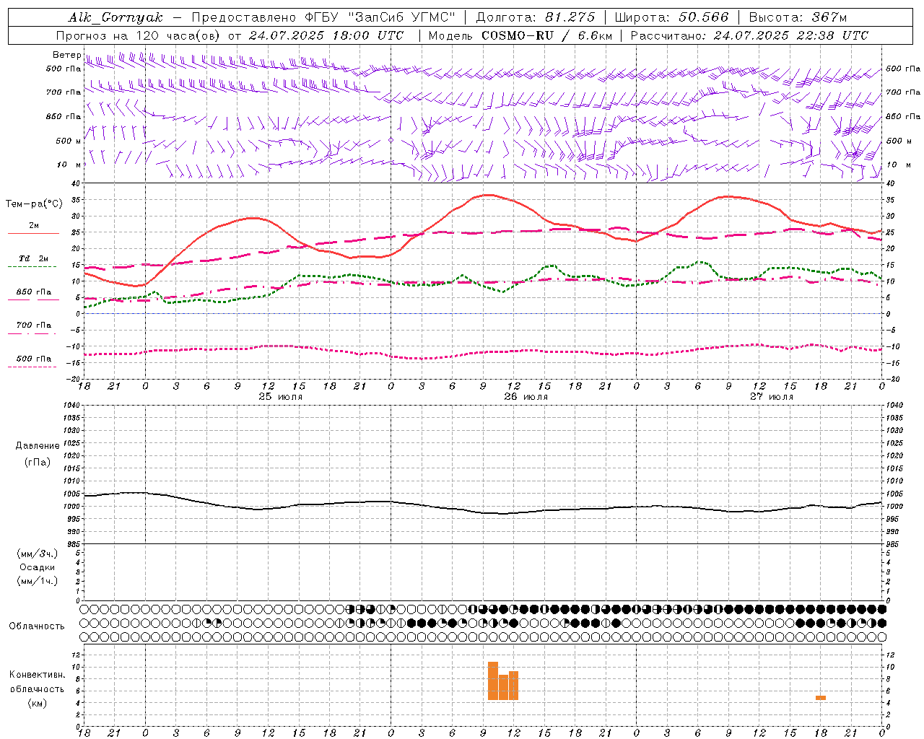
Task: Select the 27 июля date label
Action: [772, 397]
